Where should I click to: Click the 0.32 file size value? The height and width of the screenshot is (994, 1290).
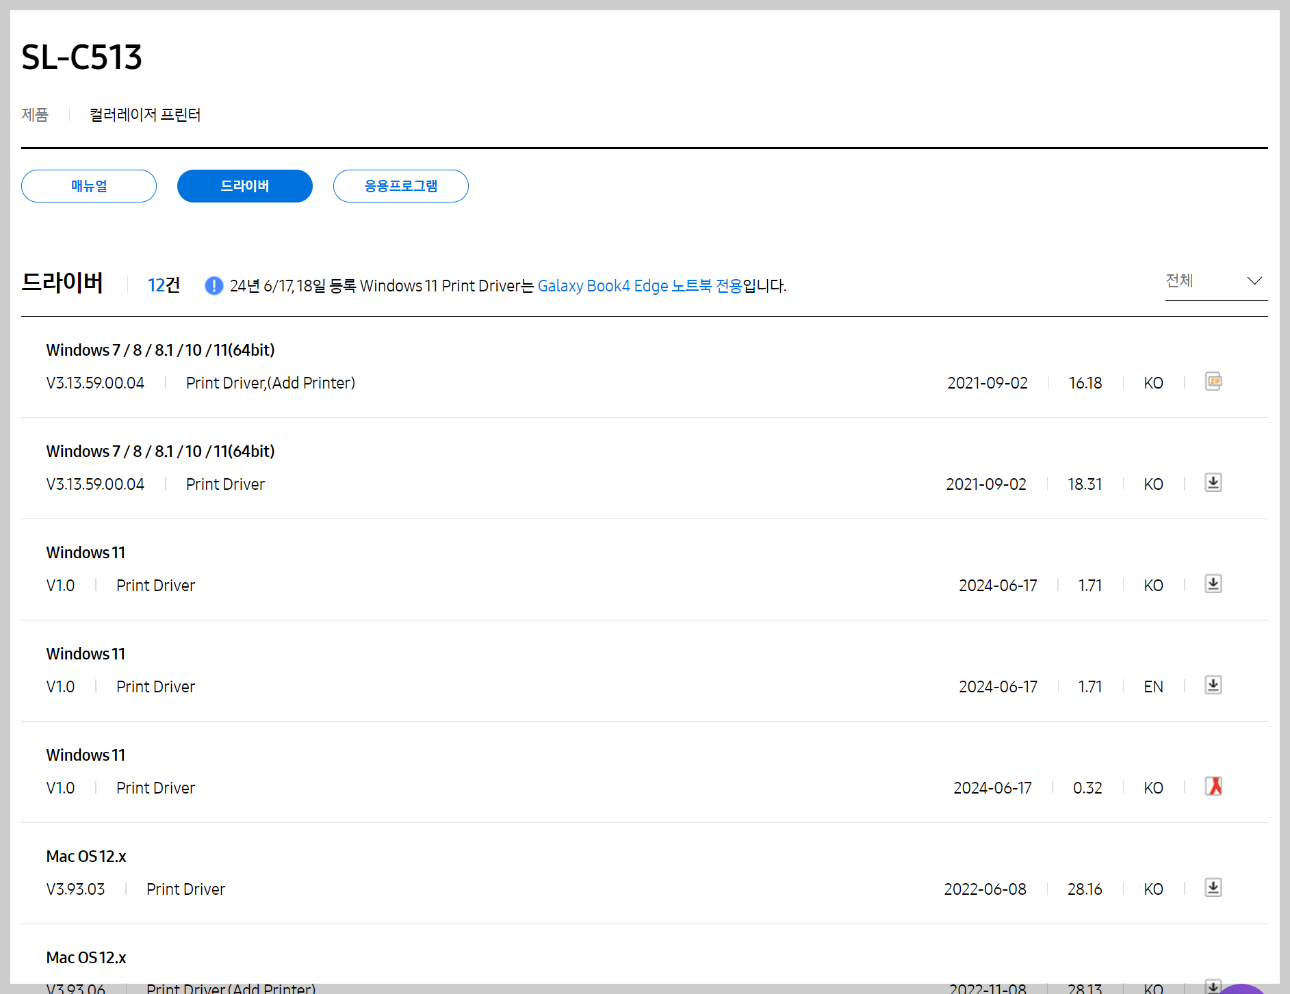1087,788
